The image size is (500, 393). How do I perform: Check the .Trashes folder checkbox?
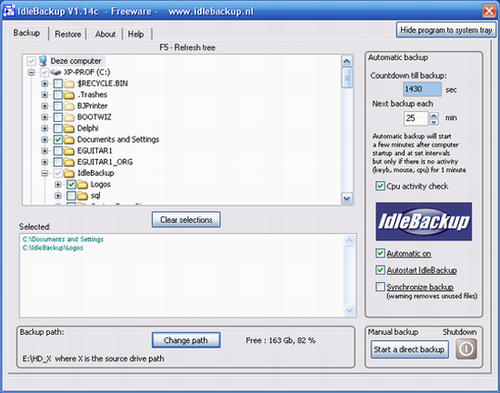point(57,95)
